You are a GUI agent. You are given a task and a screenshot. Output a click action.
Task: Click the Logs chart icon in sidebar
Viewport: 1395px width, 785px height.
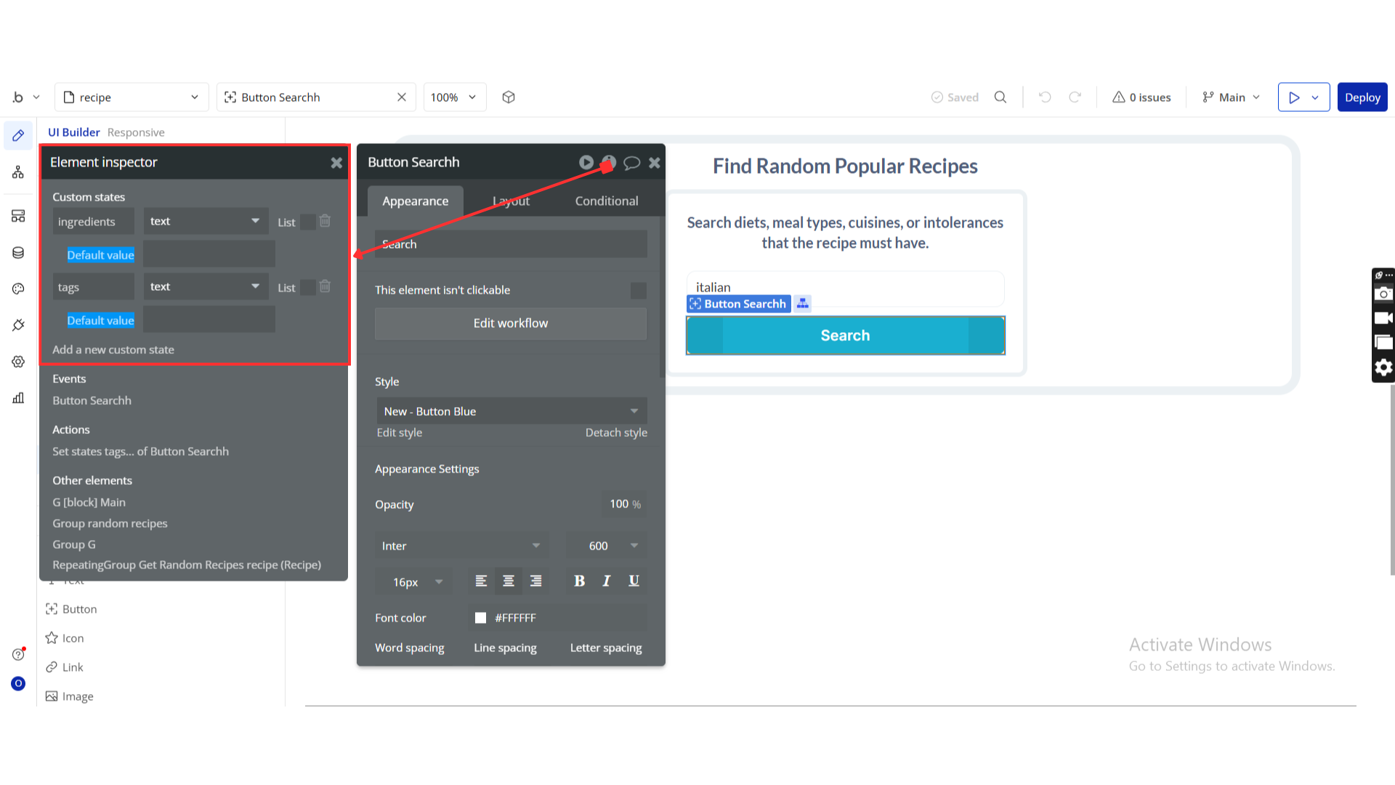(18, 398)
